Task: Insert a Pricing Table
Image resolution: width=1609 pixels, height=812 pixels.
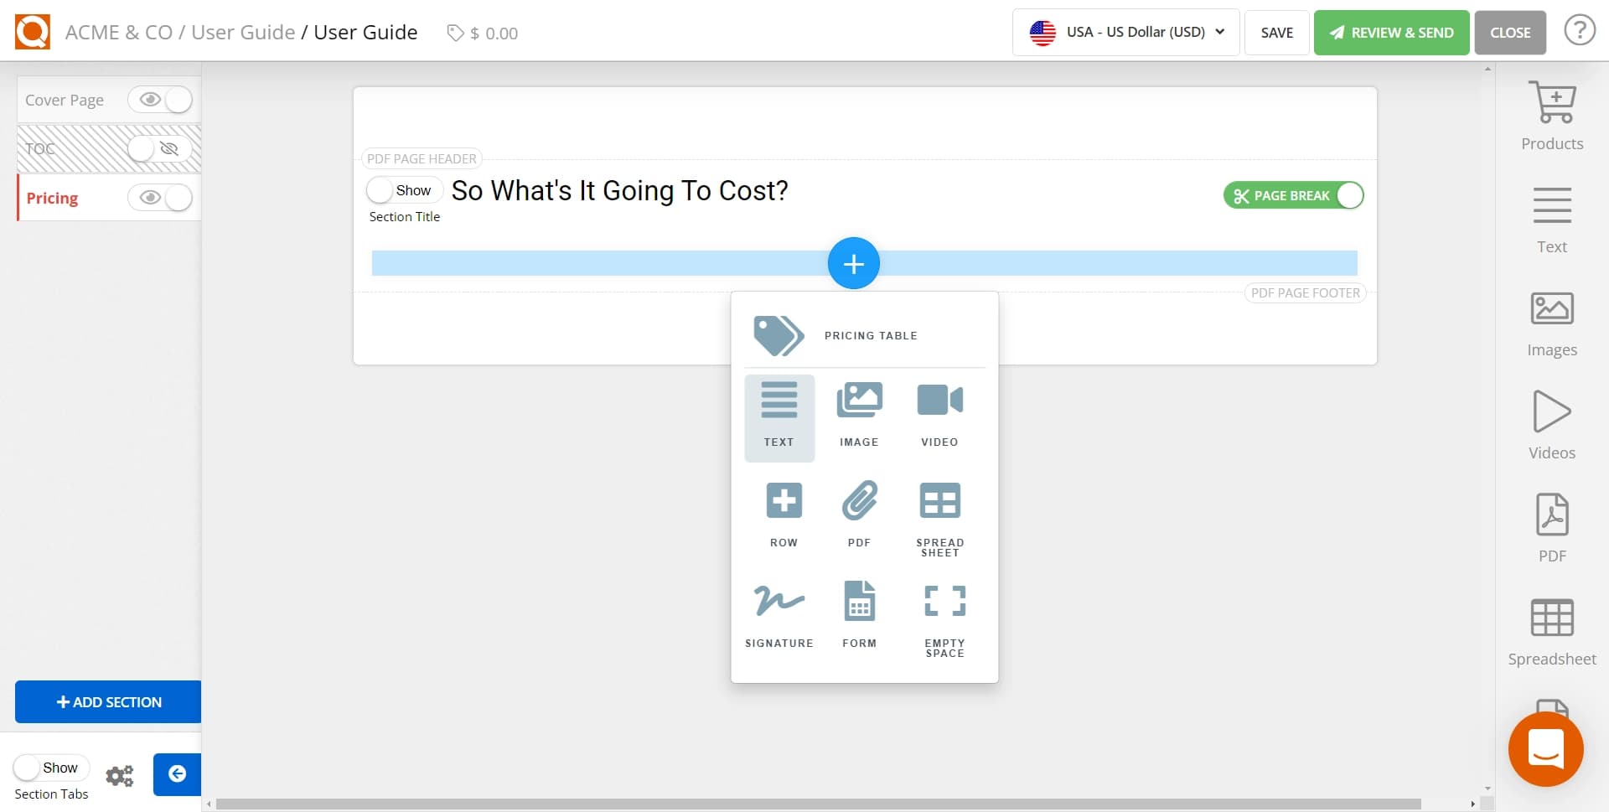Action: 864,335
